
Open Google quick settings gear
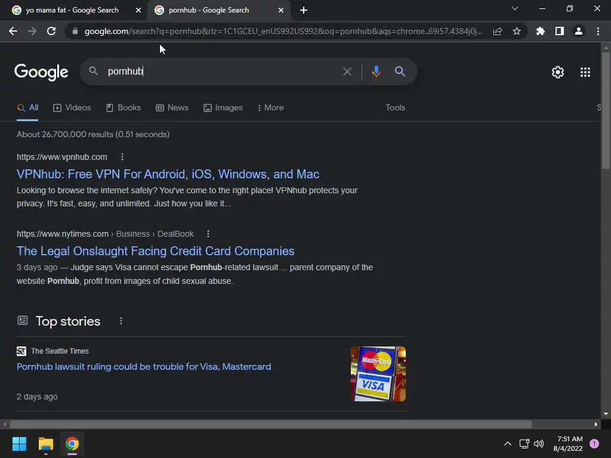click(x=558, y=72)
